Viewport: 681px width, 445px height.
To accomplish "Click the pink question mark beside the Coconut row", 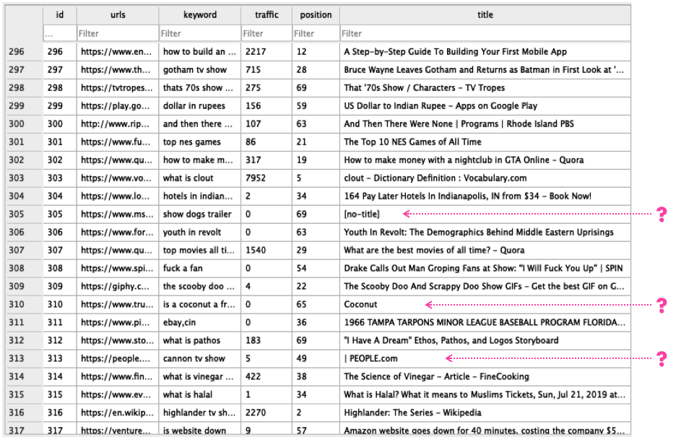I will click(x=660, y=305).
